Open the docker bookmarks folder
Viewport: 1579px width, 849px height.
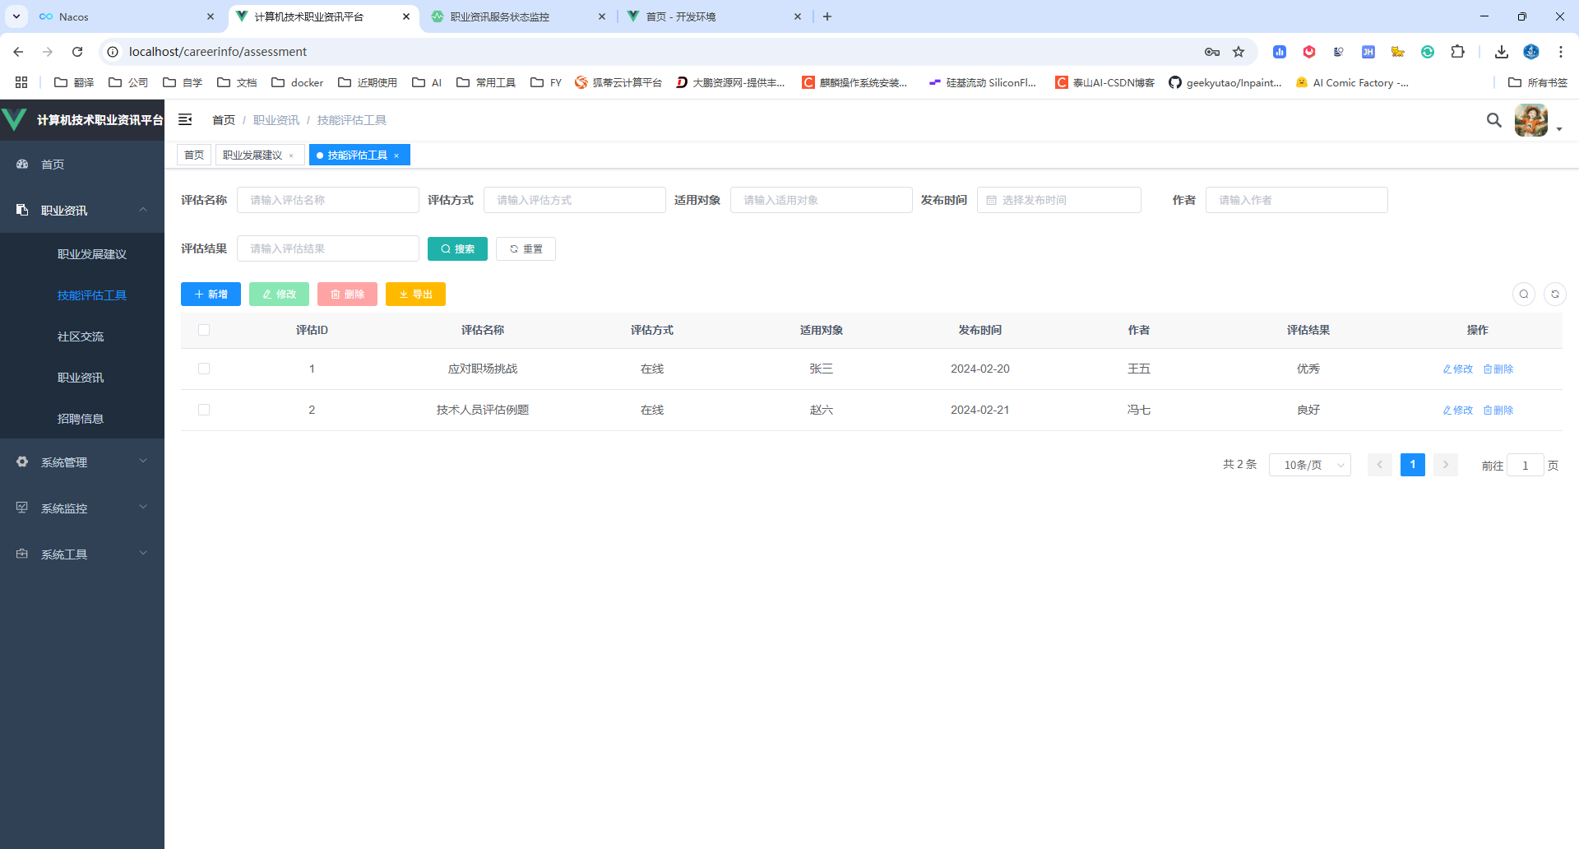(297, 82)
